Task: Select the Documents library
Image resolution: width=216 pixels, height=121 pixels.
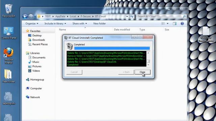Action: point(39,57)
